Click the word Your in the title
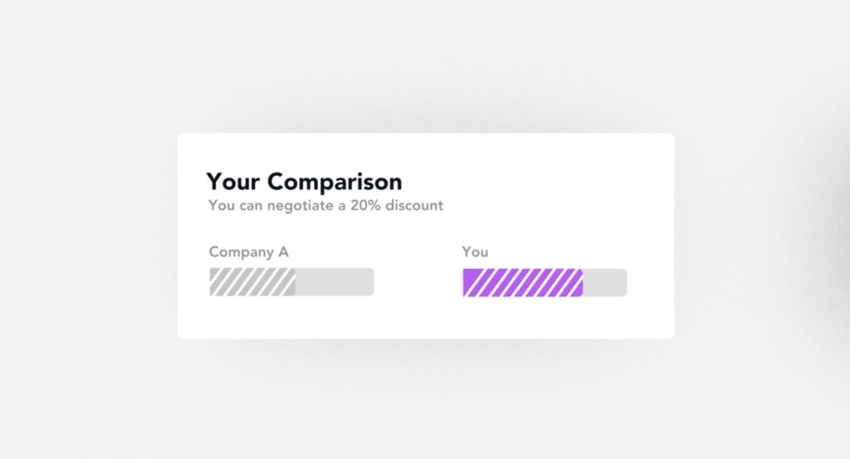850x459 pixels. click(x=233, y=182)
